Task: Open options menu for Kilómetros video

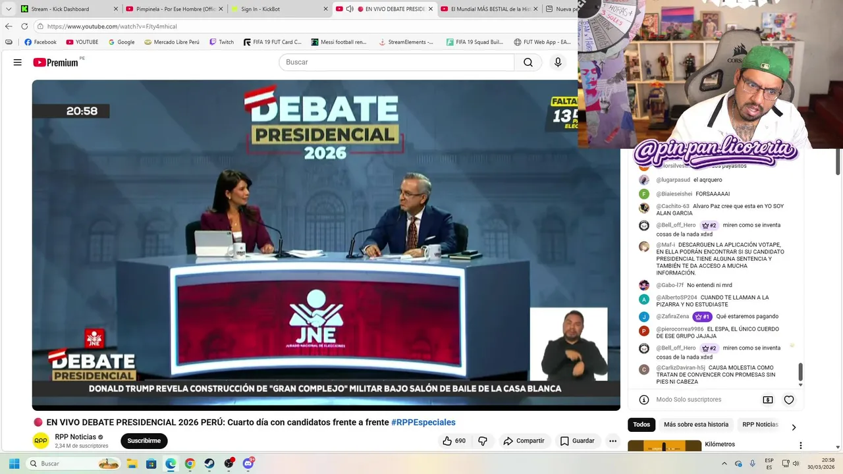Action: 801,446
